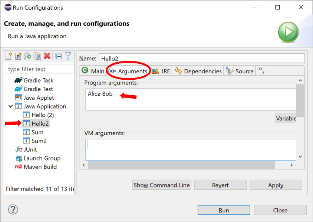Collapse all configurations in the tree
Viewport: 313px width, 222px height.
[59, 56]
